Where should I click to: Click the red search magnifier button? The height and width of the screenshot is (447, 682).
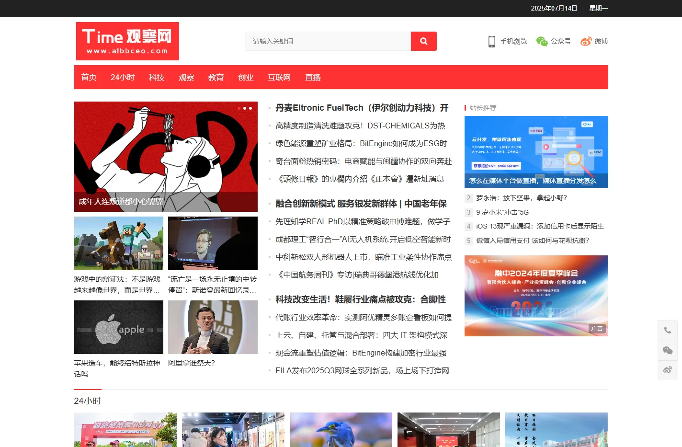[x=423, y=41]
